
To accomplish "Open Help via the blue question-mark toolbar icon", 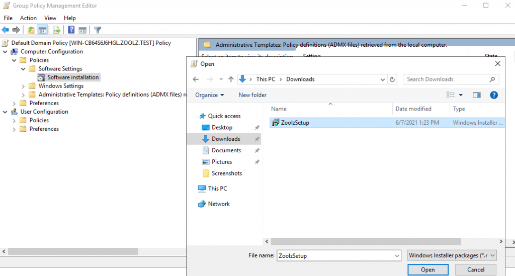I will (x=71, y=30).
